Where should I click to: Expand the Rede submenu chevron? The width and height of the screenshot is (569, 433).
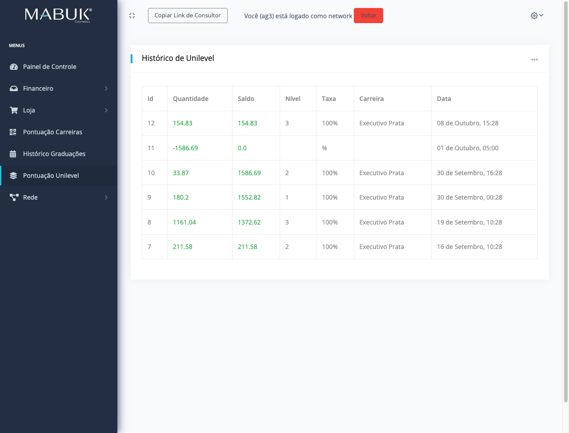point(106,197)
